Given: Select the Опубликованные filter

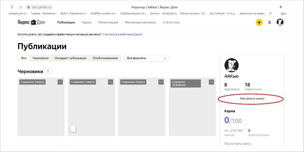Looking at the screenshot, I should point(105,58).
